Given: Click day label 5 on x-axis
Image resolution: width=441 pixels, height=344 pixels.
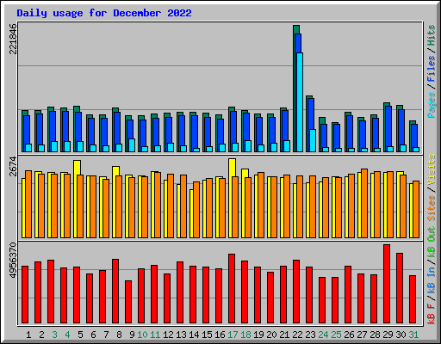Looking at the screenshot, I should [80, 335].
